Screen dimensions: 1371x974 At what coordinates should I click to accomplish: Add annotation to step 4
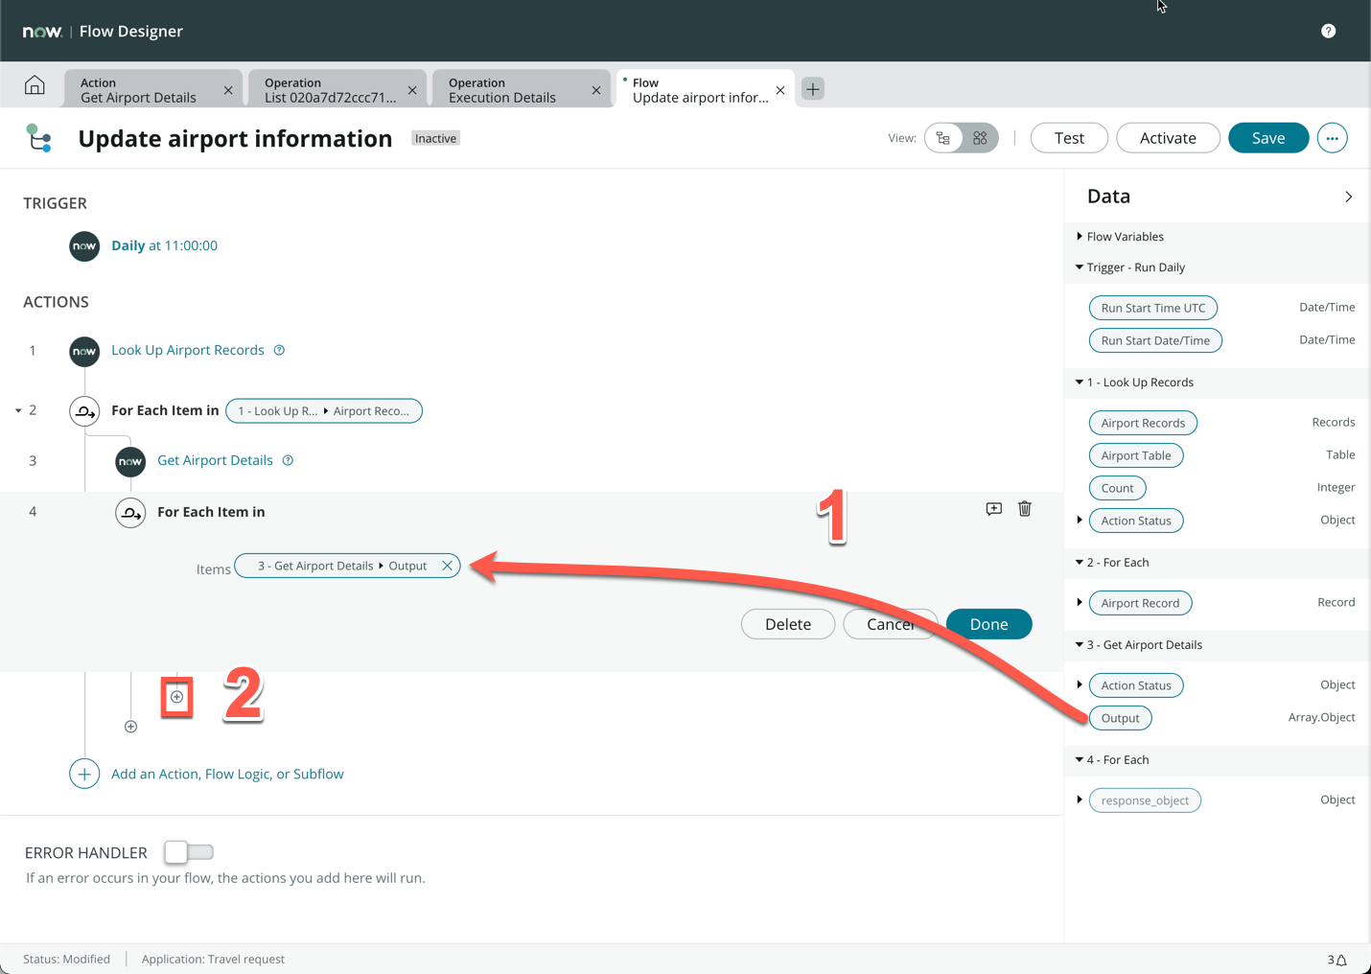coord(994,509)
